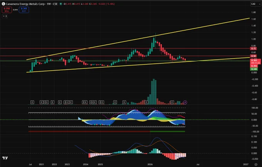The image size is (262, 167).
Task: Click the green trend strip below oscillator
Action: point(168,131)
